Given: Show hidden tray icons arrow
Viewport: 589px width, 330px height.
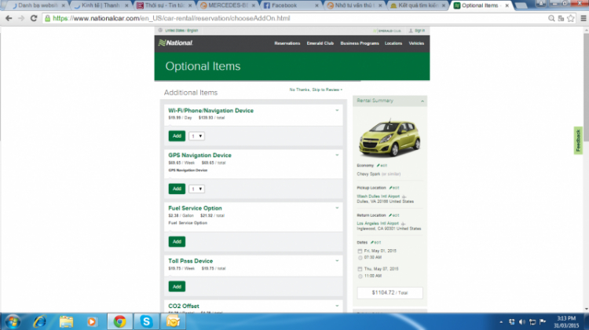Looking at the screenshot, I should tap(501, 322).
